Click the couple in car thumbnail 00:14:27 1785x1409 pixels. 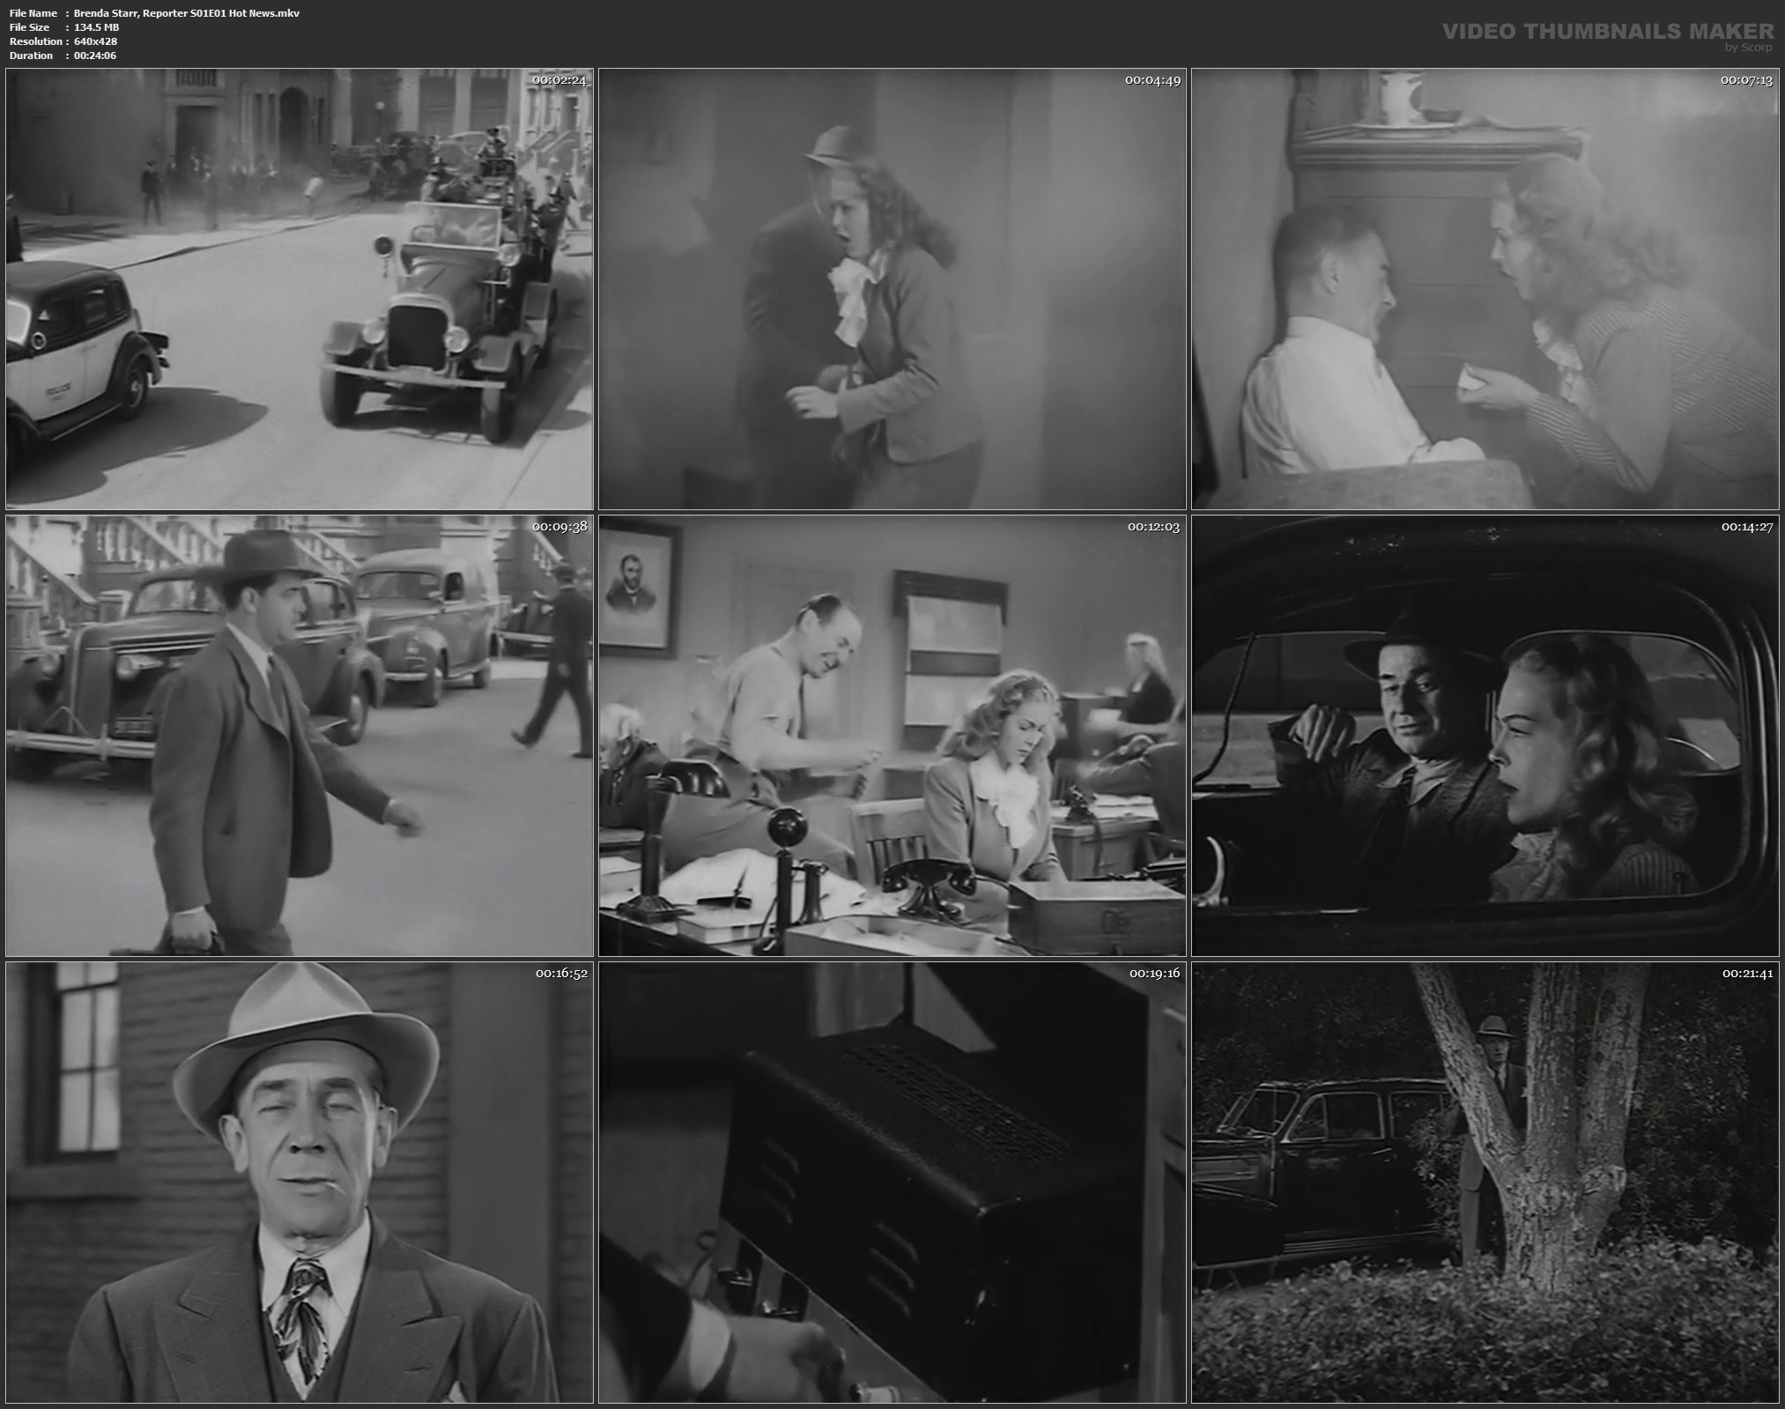pyautogui.click(x=1485, y=736)
